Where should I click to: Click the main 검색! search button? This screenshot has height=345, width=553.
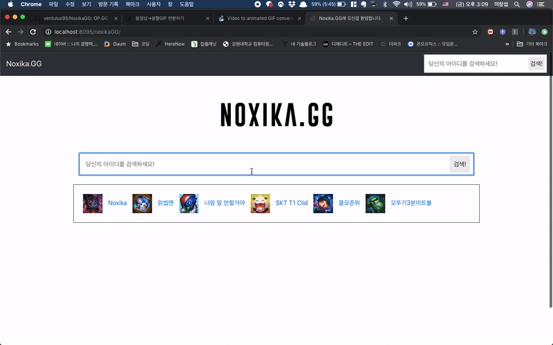460,164
